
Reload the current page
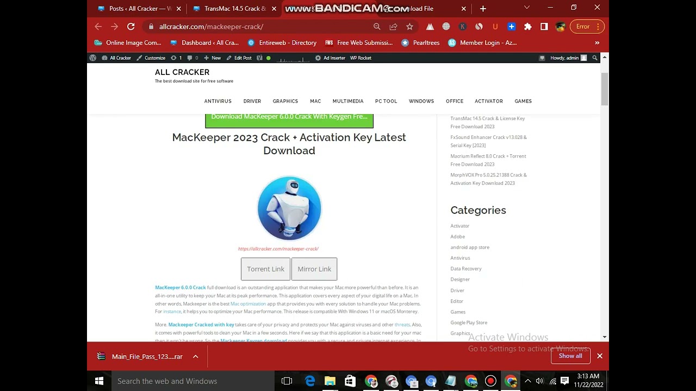coord(131,27)
